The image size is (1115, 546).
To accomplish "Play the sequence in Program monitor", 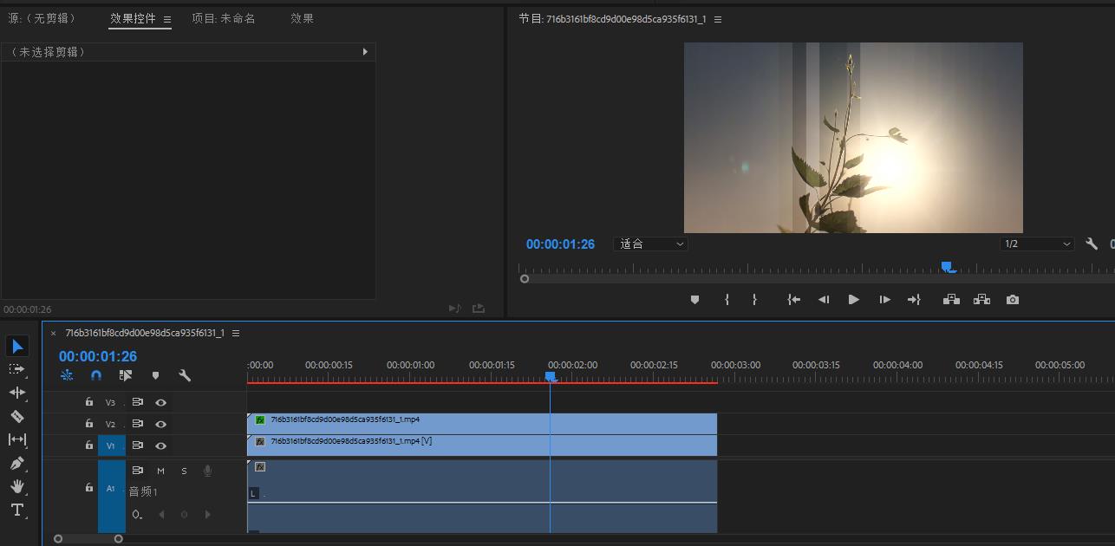I will click(x=854, y=300).
